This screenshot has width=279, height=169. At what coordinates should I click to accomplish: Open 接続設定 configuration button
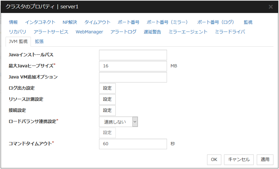pyautogui.click(x=107, y=110)
